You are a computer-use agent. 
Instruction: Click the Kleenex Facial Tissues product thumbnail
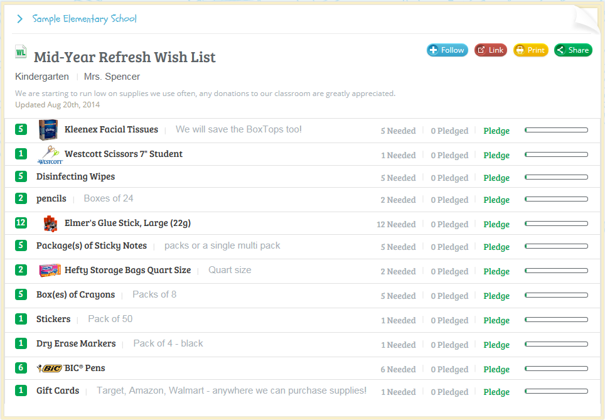click(x=48, y=130)
